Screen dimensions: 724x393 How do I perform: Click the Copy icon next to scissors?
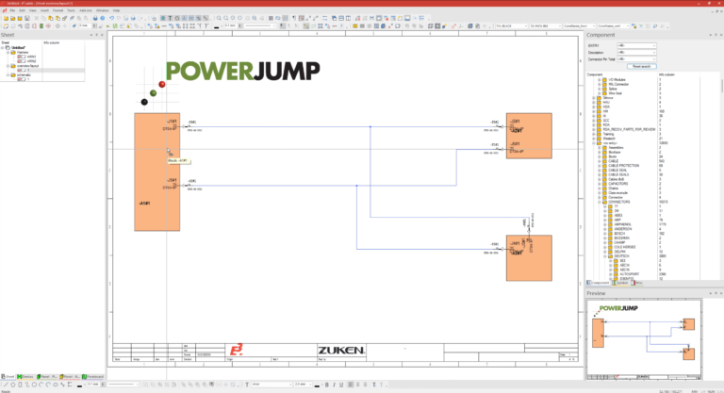coord(43,18)
